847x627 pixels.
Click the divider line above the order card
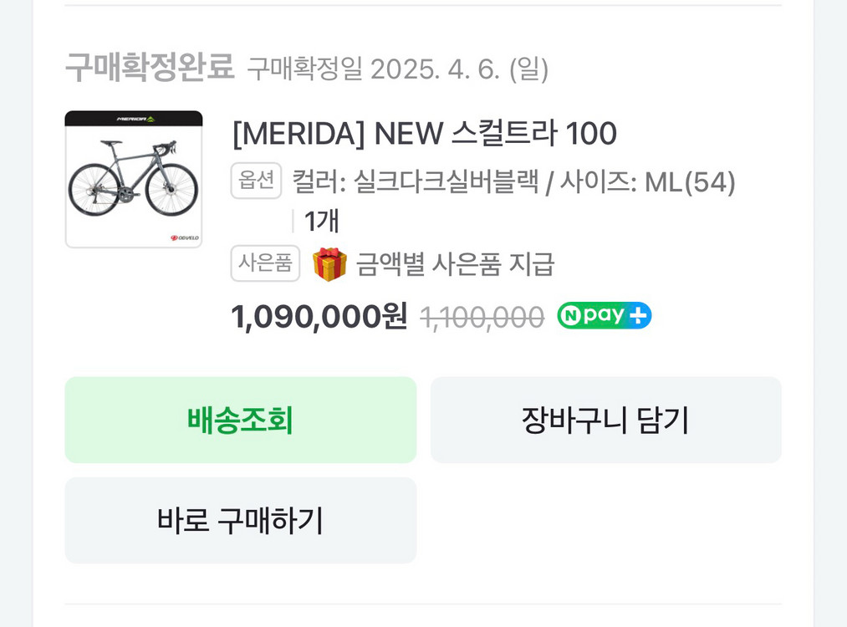[x=423, y=6]
